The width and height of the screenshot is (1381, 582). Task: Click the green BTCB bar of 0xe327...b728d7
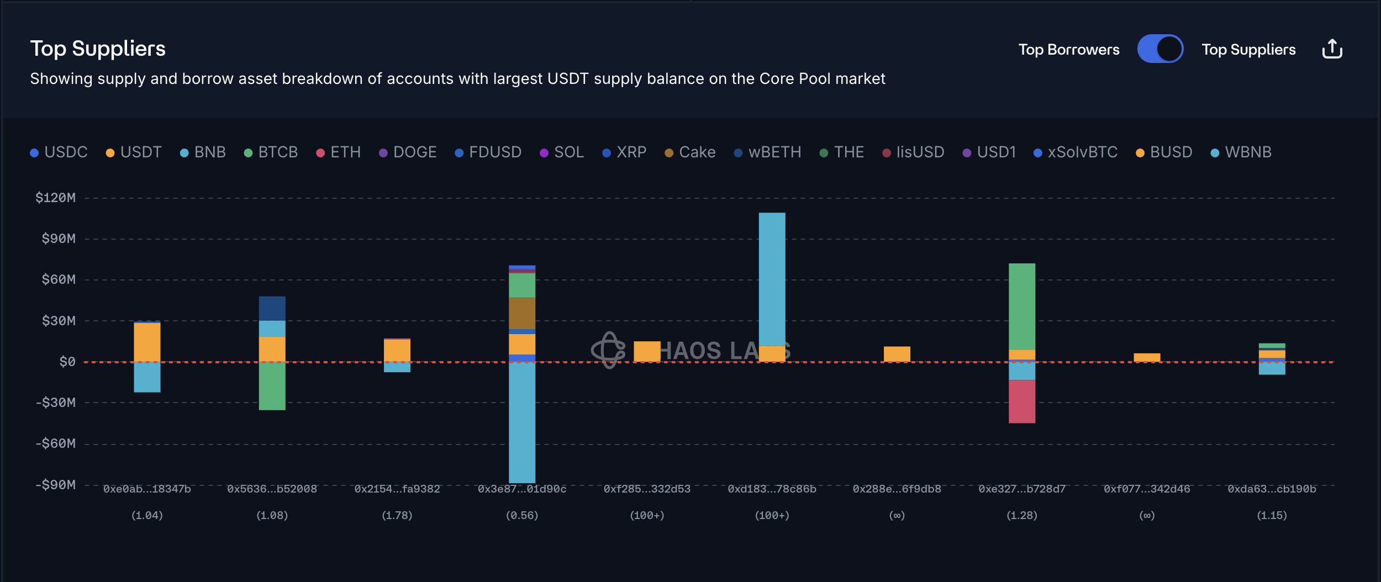coord(1022,306)
